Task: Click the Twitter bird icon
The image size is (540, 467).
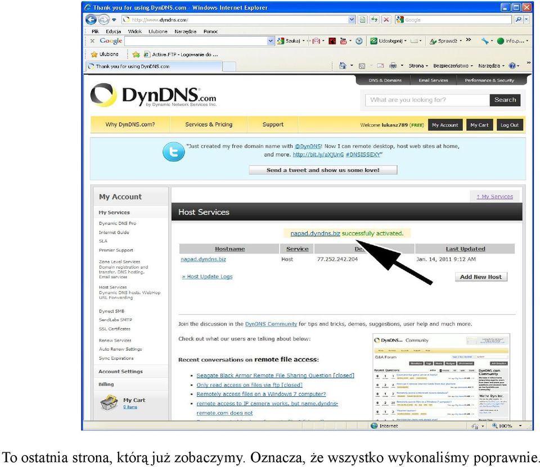Action: pyautogui.click(x=174, y=152)
